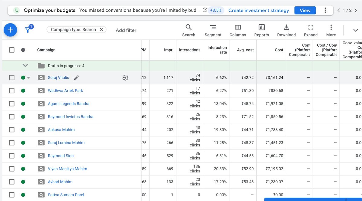Edit Suraj Vitalis name with pencil icon
362x201 pixels.
click(x=76, y=78)
